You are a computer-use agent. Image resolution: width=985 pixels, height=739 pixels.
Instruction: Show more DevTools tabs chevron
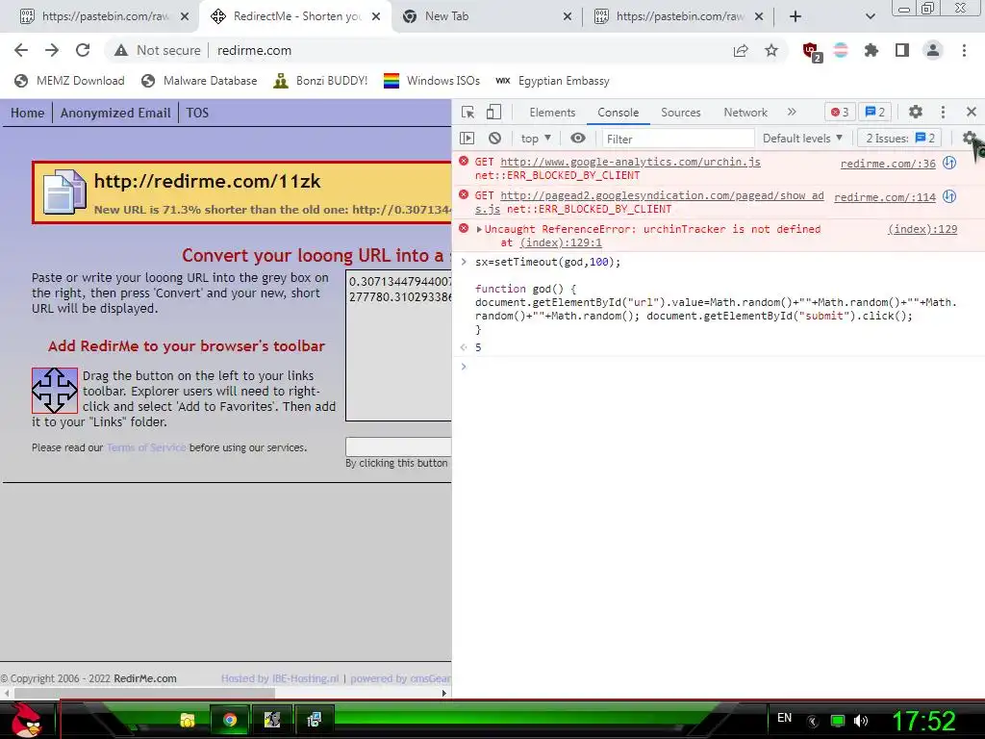792,112
